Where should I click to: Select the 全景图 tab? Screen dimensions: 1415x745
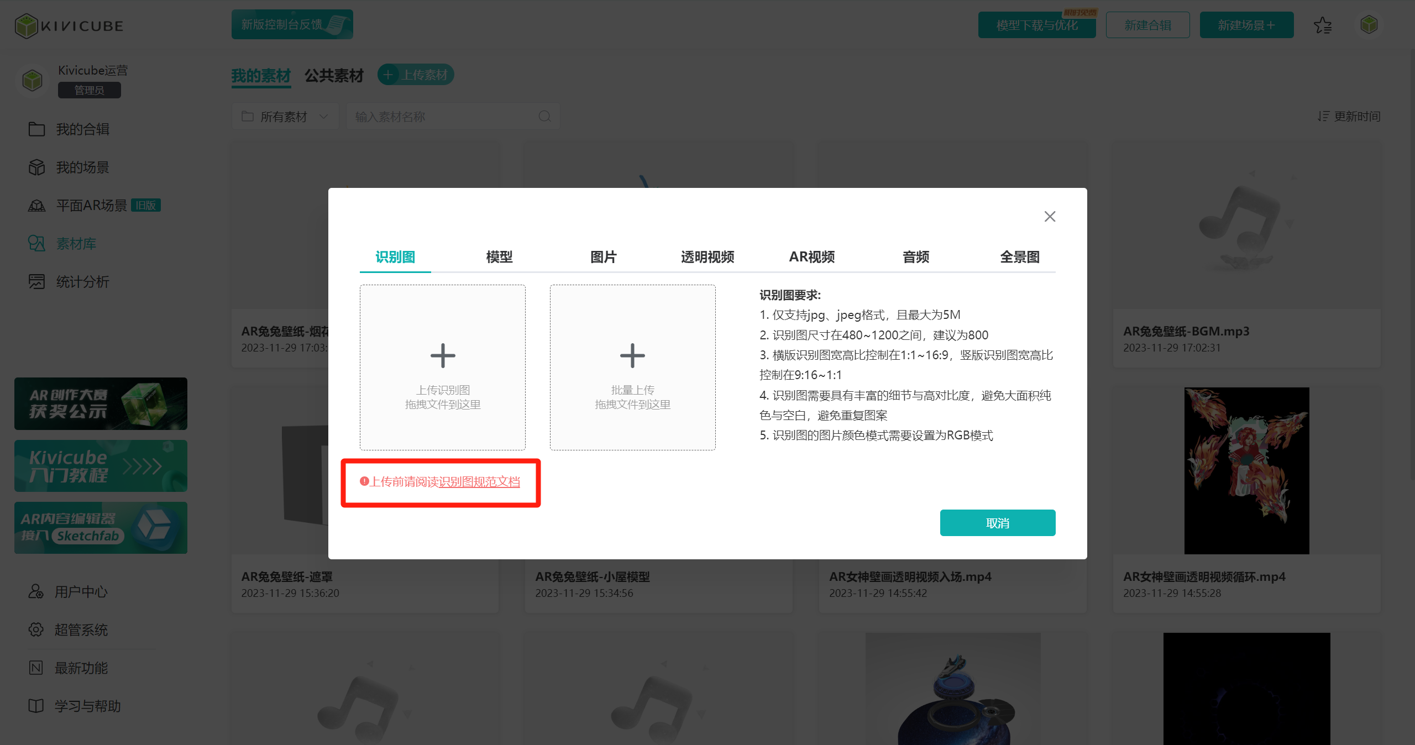click(x=1019, y=257)
